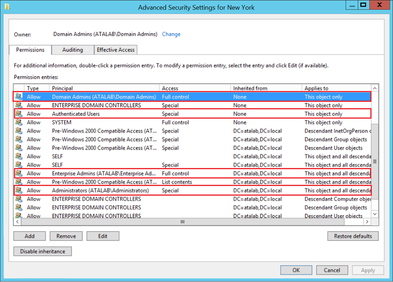Select Enterprise Admins (ATALAB\Enterprise Ad... entry
The height and width of the screenshot is (282, 393).
(x=192, y=173)
